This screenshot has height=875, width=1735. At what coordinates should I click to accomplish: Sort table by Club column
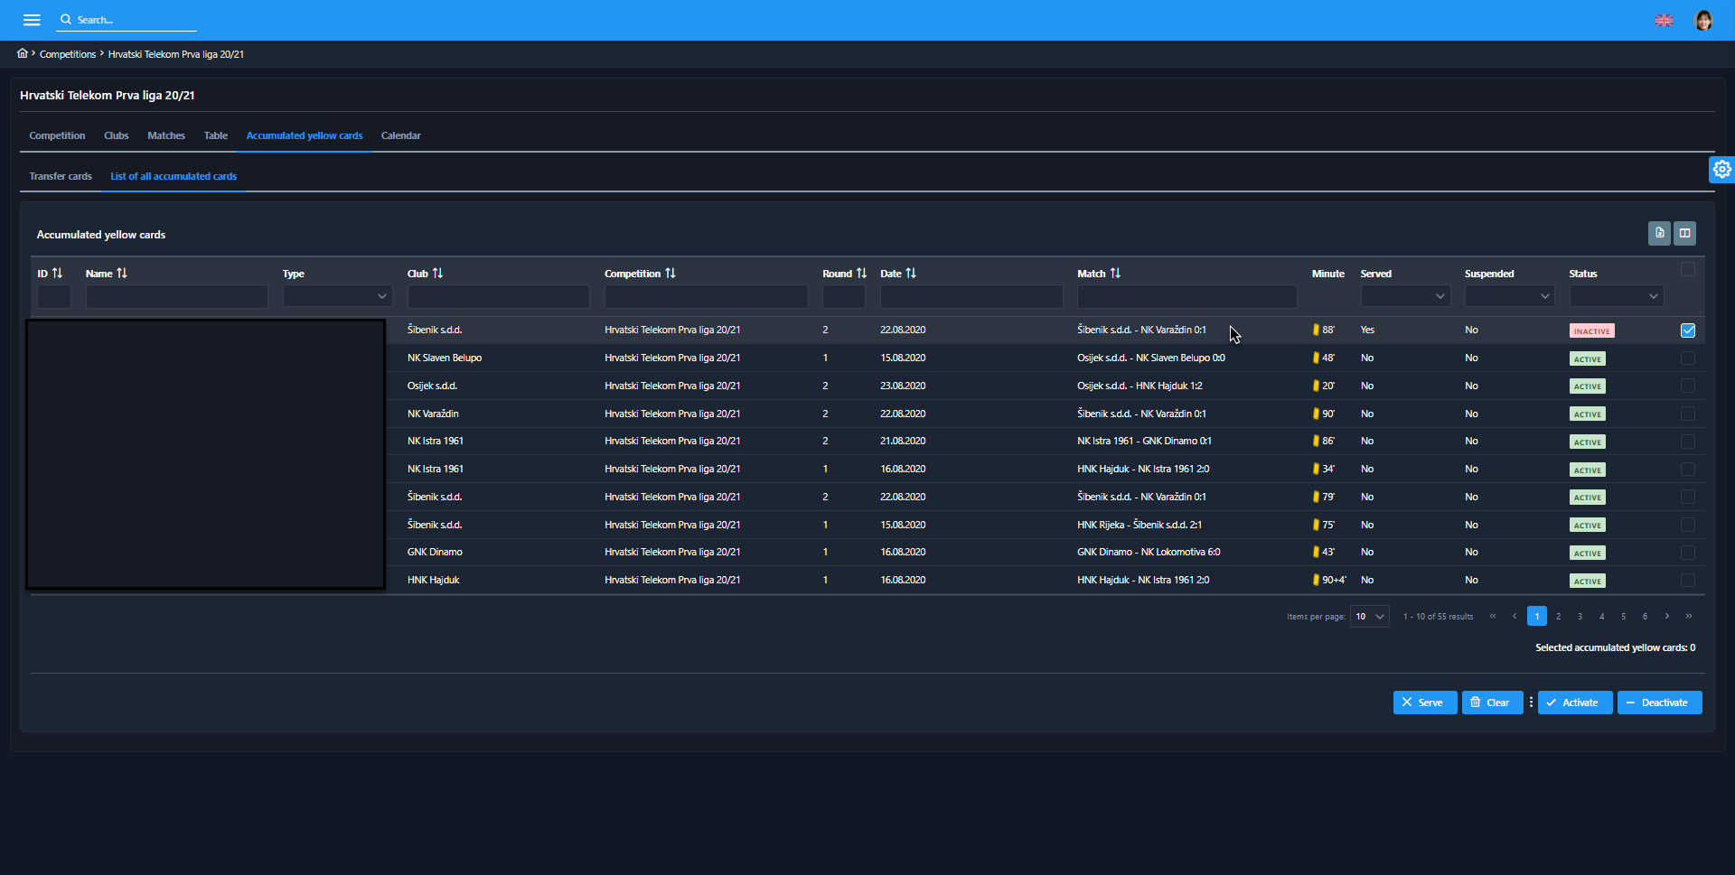point(437,273)
